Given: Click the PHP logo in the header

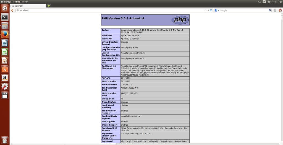Looking at the screenshot, I should click(x=180, y=20).
